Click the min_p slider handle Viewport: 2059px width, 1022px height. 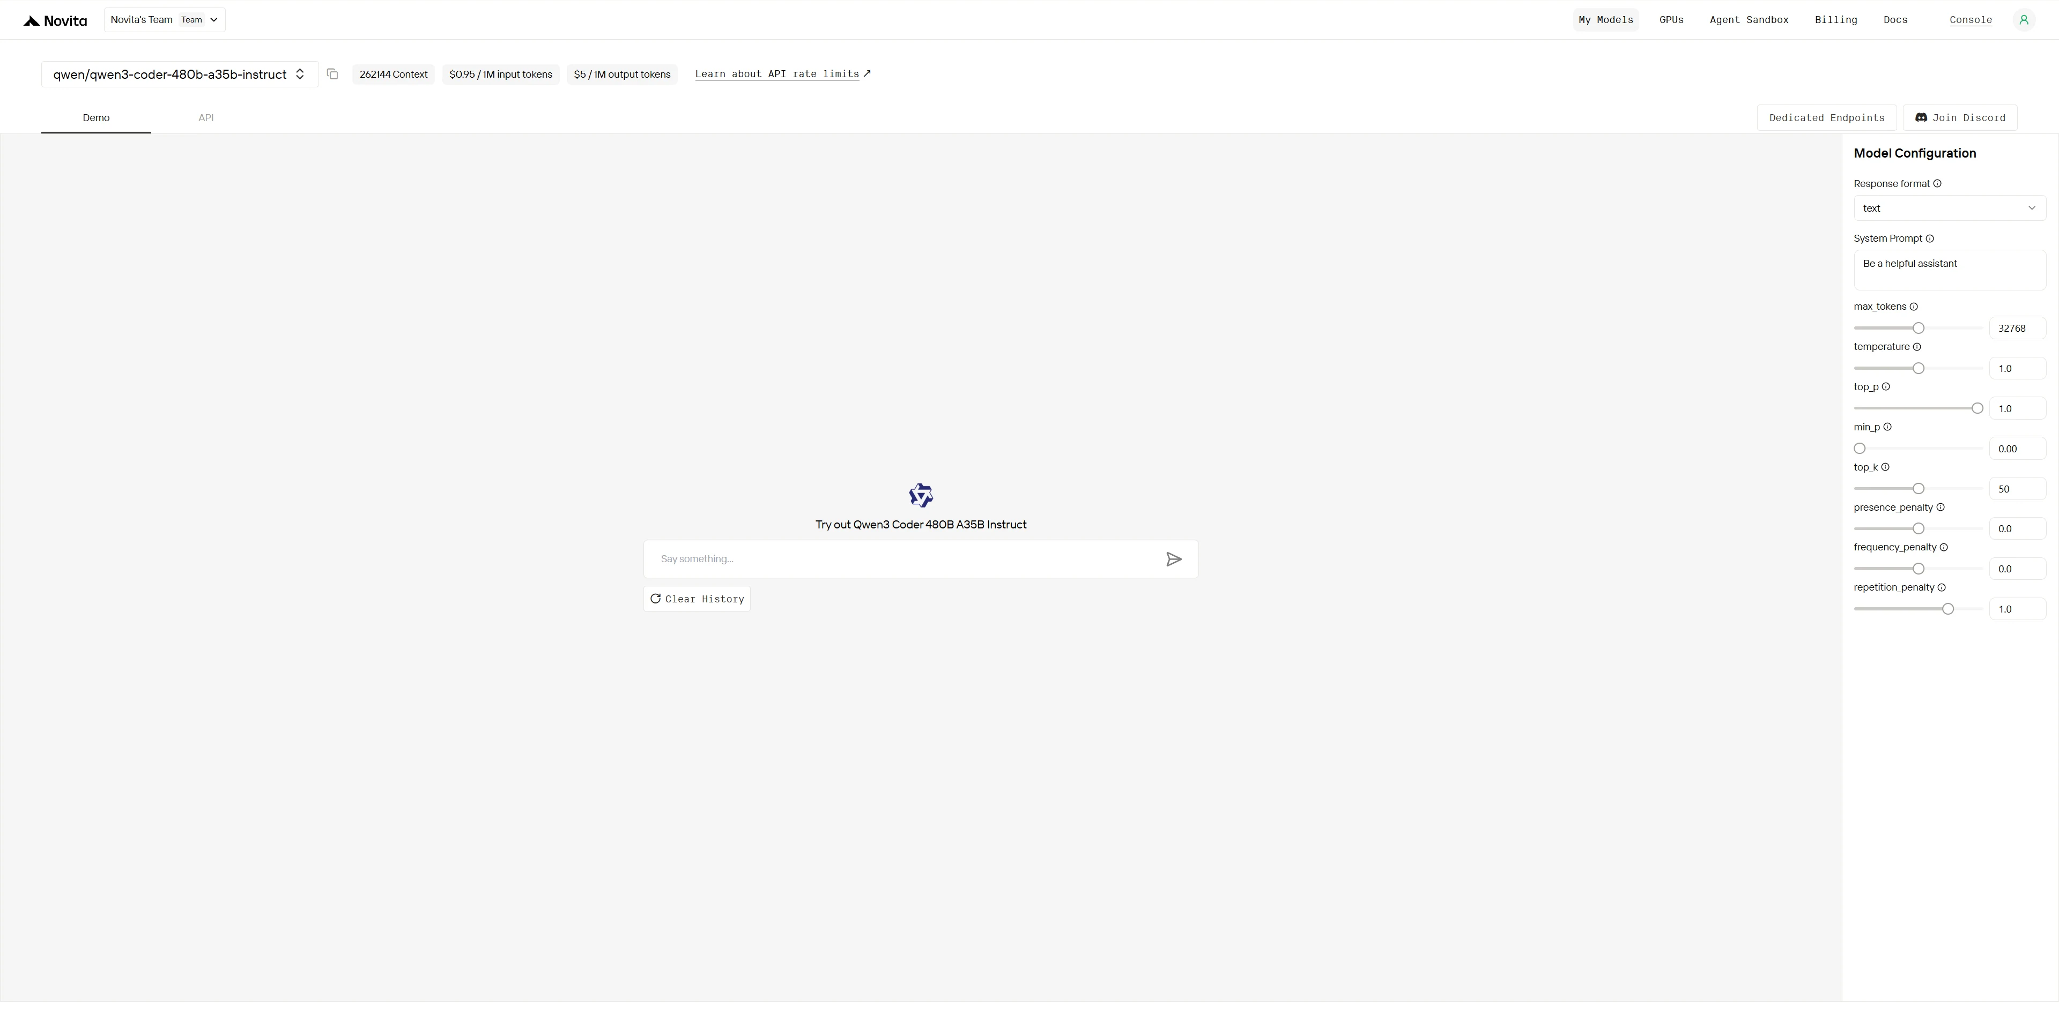[1860, 449]
